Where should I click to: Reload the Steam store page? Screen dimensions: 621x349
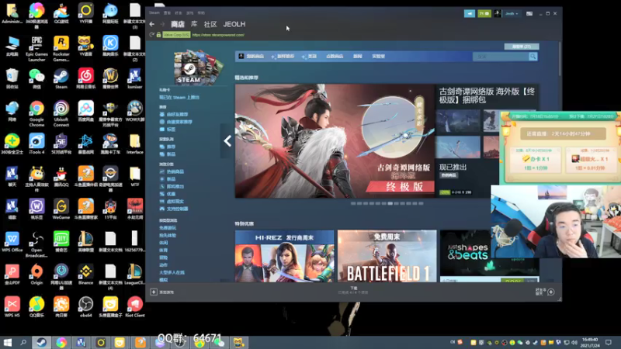pos(151,35)
